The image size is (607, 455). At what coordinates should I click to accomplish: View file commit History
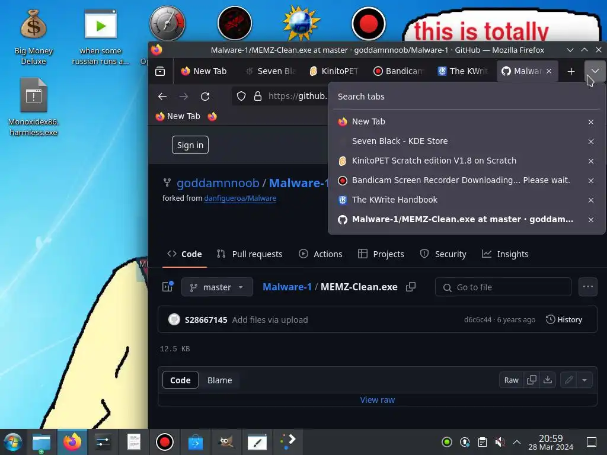click(564, 319)
